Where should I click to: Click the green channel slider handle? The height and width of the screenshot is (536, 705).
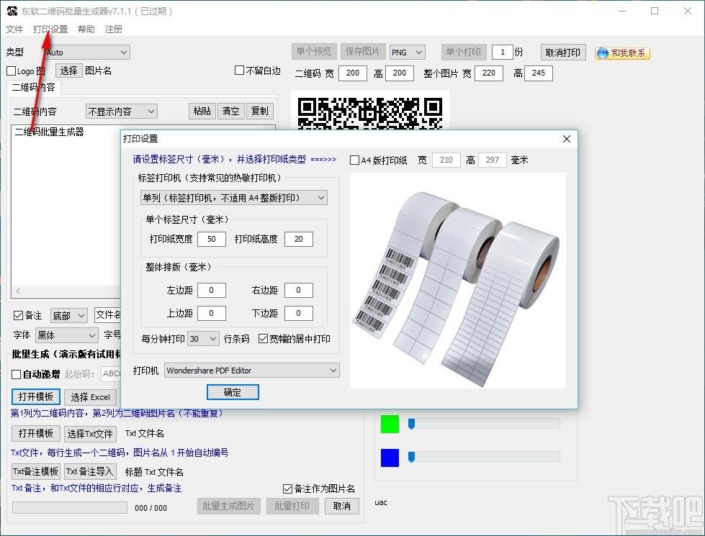tap(411, 424)
